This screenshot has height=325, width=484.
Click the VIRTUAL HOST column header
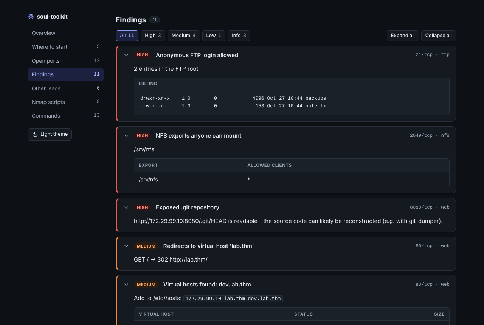(156, 314)
